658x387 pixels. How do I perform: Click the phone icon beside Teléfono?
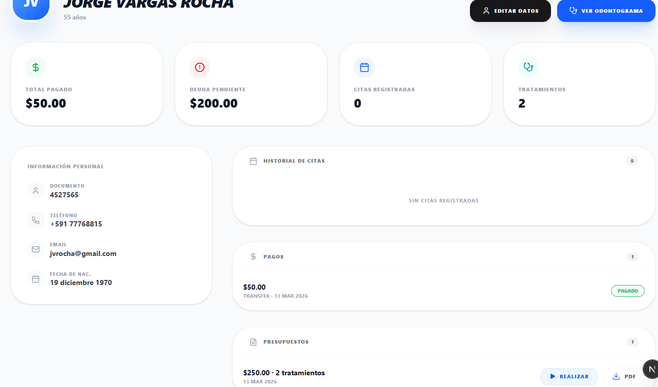click(36, 220)
